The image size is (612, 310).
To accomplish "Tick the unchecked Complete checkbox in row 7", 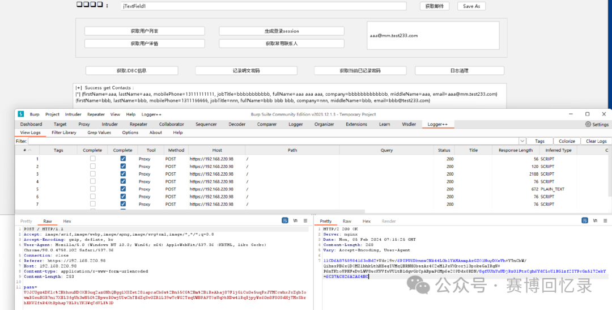I will pos(92,204).
